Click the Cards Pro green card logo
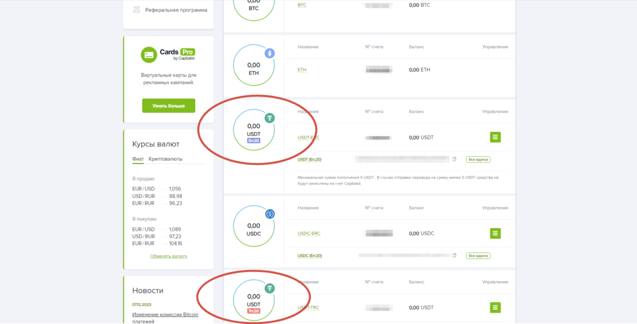This screenshot has width=637, height=324. point(149,54)
